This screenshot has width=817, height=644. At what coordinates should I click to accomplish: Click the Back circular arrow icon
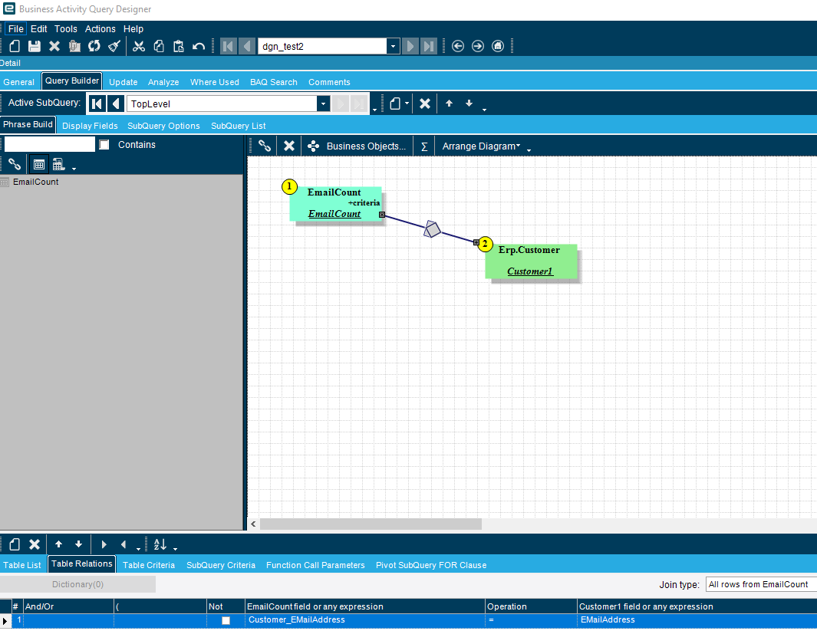(x=457, y=46)
